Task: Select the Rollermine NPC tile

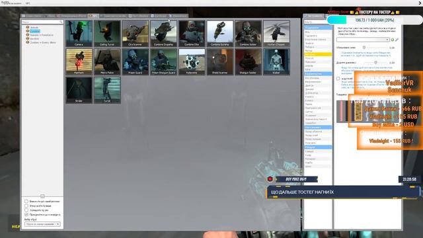Action: click(x=192, y=61)
